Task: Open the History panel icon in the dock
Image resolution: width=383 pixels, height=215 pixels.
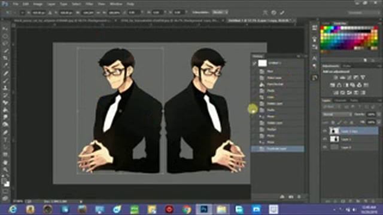Action: tap(314, 78)
